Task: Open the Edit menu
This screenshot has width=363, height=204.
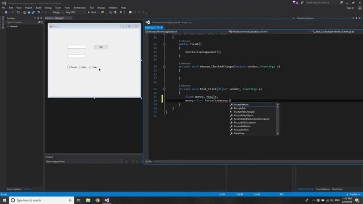Action: tap(11, 7)
